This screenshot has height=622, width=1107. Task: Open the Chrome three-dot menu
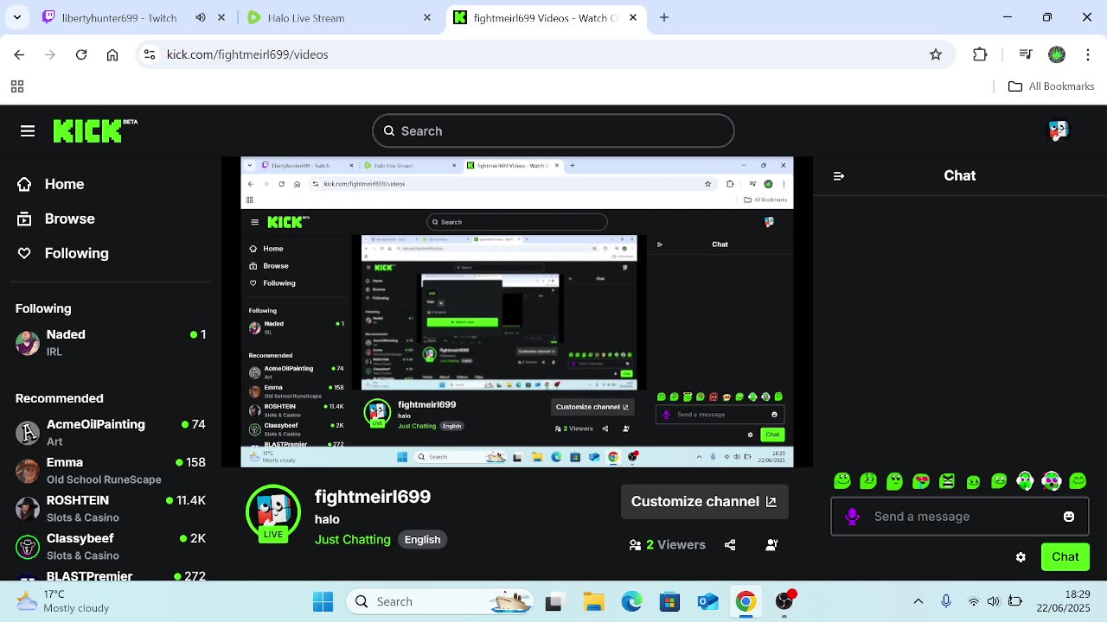(1088, 54)
